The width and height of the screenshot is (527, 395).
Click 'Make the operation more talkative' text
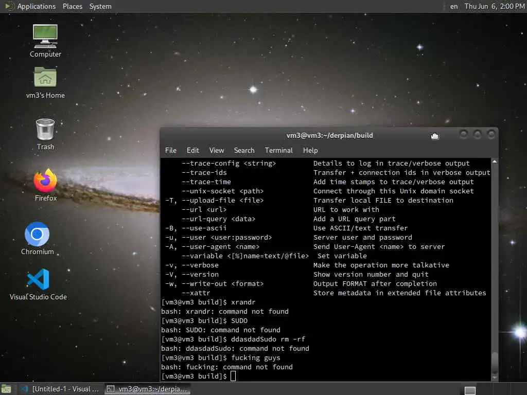[x=381, y=265]
